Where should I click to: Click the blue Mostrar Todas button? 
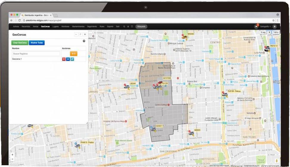(x=37, y=43)
